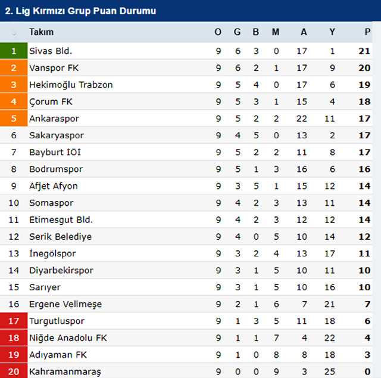The height and width of the screenshot is (378, 381).
Task: Sort by the O matches-played column header
Action: coord(218,32)
